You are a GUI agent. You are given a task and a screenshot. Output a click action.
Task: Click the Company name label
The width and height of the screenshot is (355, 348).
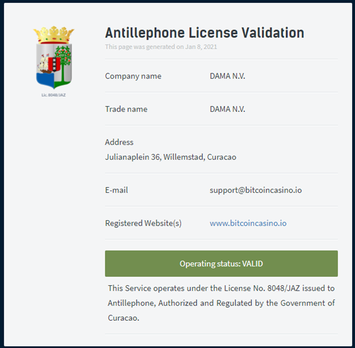click(133, 76)
